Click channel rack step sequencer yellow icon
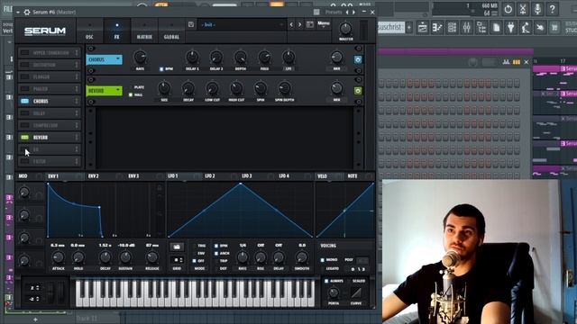 517,62
